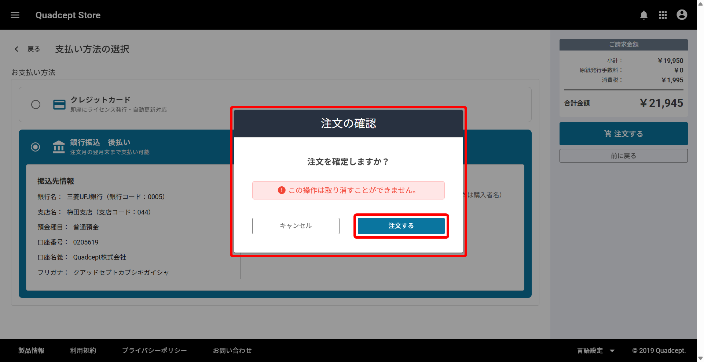Screen dimensions: 704x362
Task: Click the Quadcept Store header title
Action: click(x=68, y=15)
